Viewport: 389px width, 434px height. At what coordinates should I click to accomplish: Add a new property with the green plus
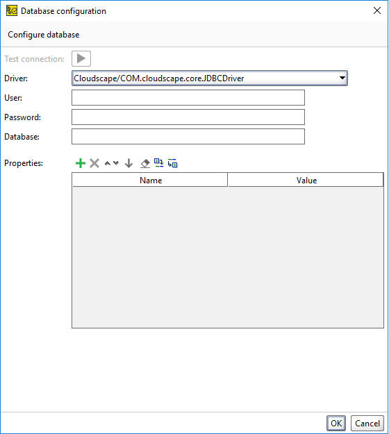point(81,163)
